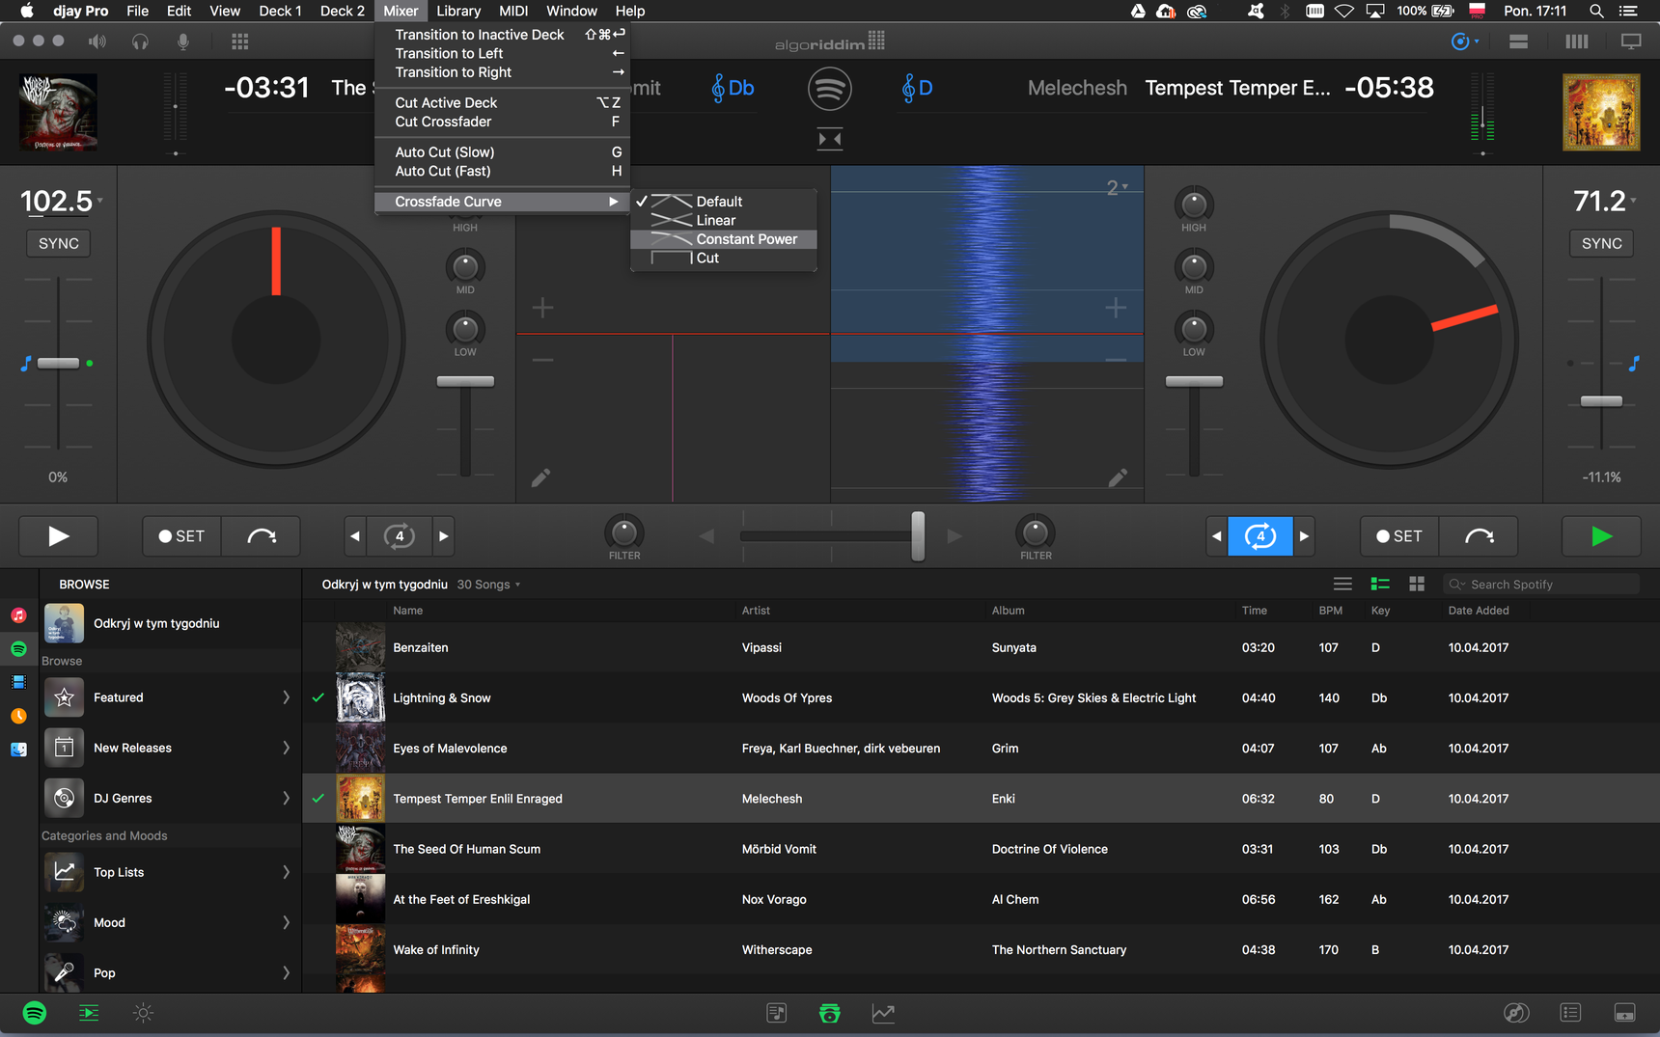Open the iTunes music source icon
Image resolution: width=1660 pixels, height=1037 pixels.
(x=18, y=615)
